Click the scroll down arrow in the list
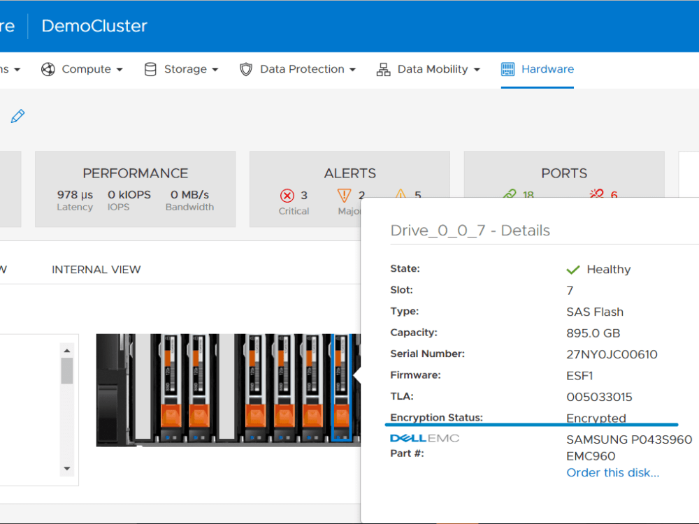The width and height of the screenshot is (699, 524). click(x=67, y=468)
